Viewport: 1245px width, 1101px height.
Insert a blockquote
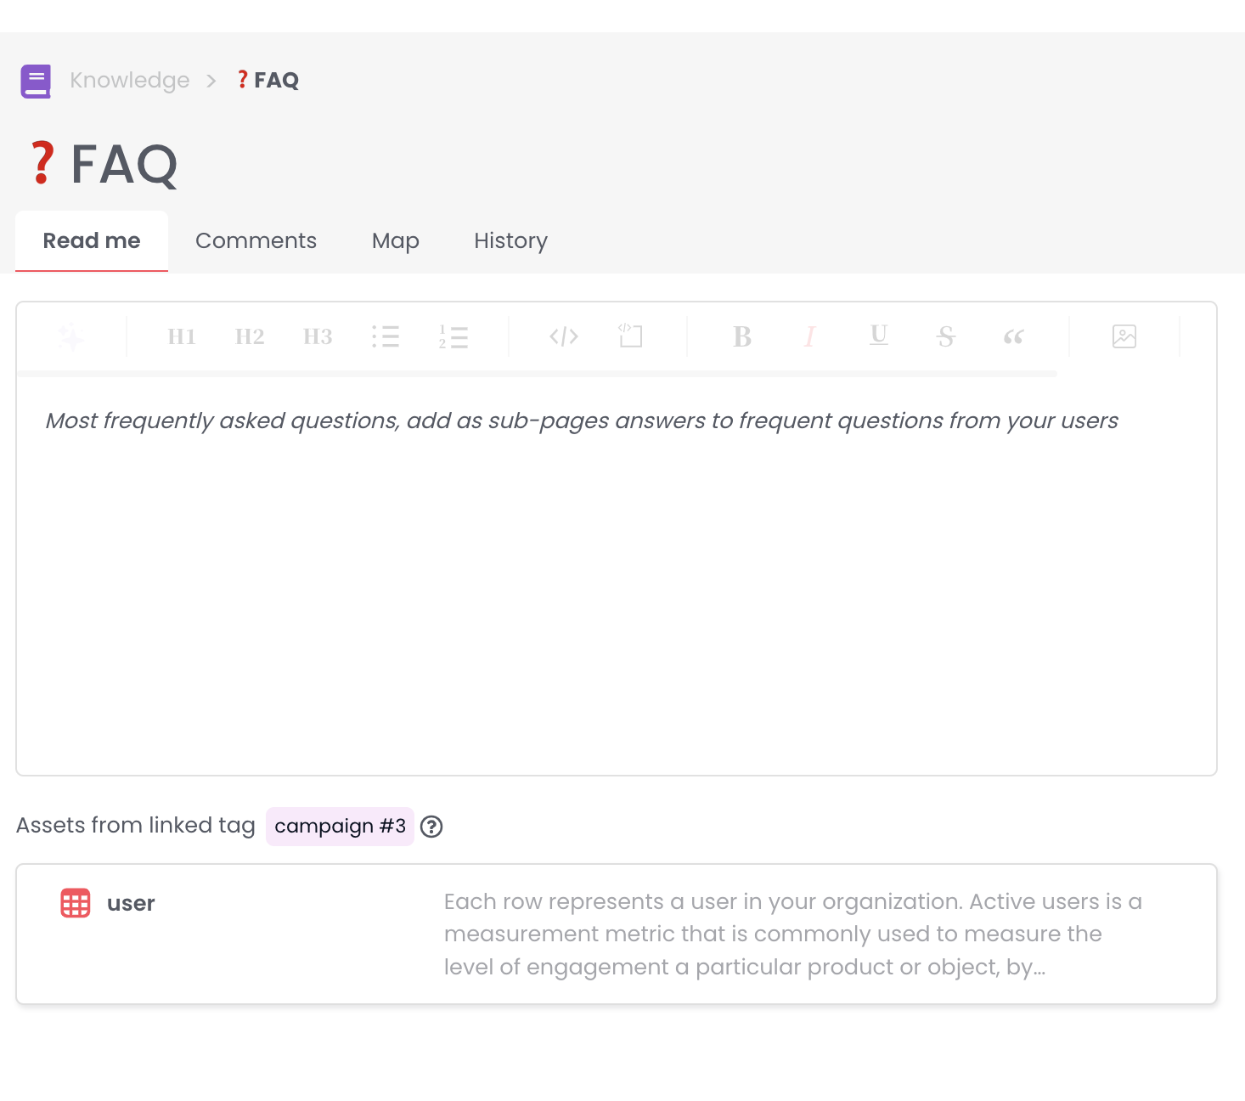1013,336
